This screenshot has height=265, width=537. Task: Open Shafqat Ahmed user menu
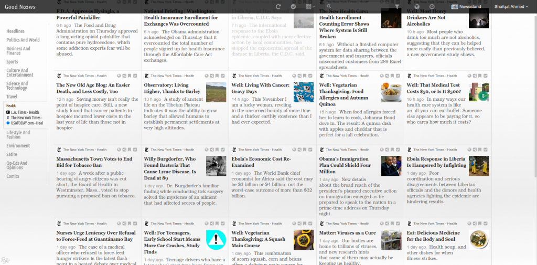coord(511,6)
